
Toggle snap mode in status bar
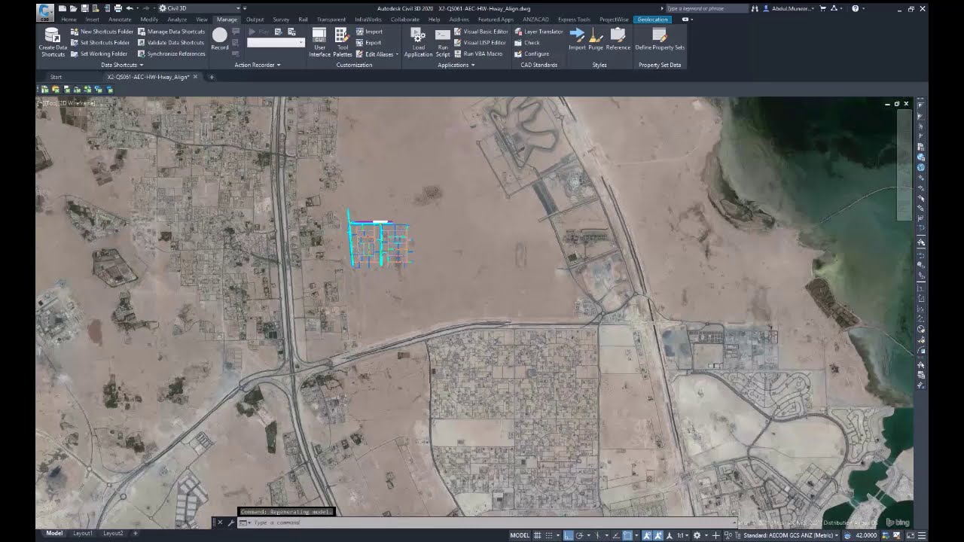tap(549, 535)
